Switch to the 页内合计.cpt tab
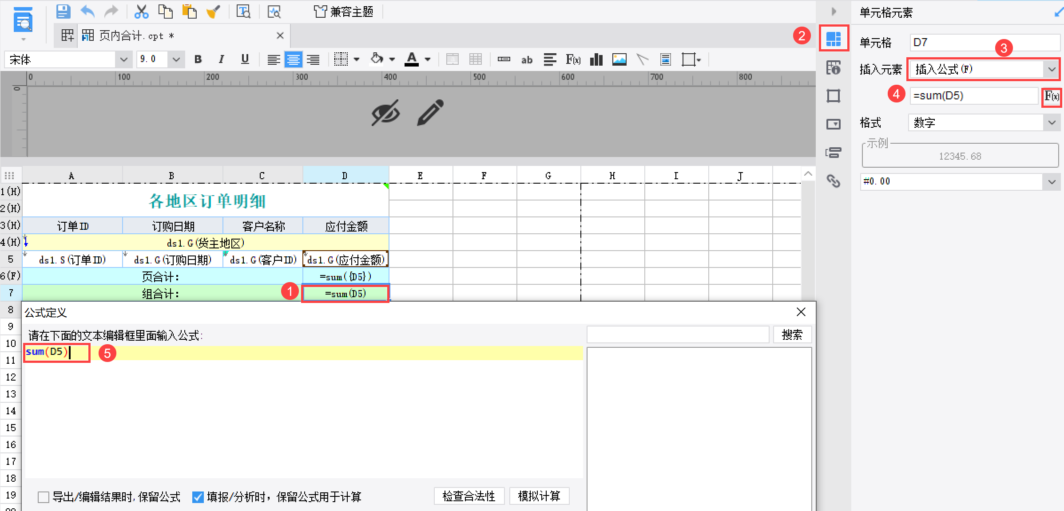Viewport: 1064px width, 511px height. (131, 36)
